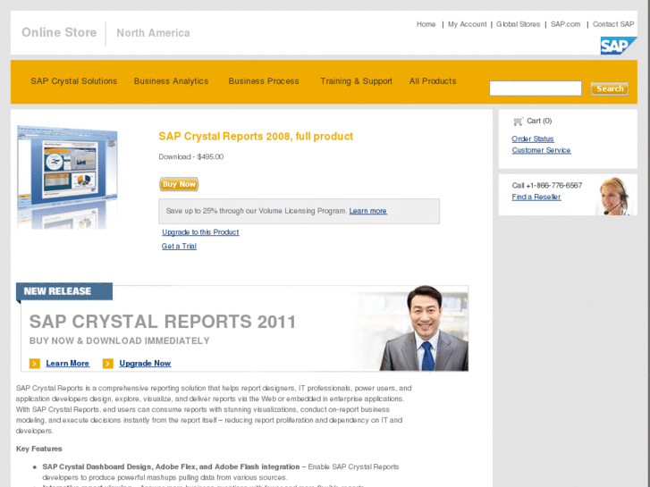Click the arrow icon beside Learn More
The width and height of the screenshot is (650, 487).
point(35,364)
